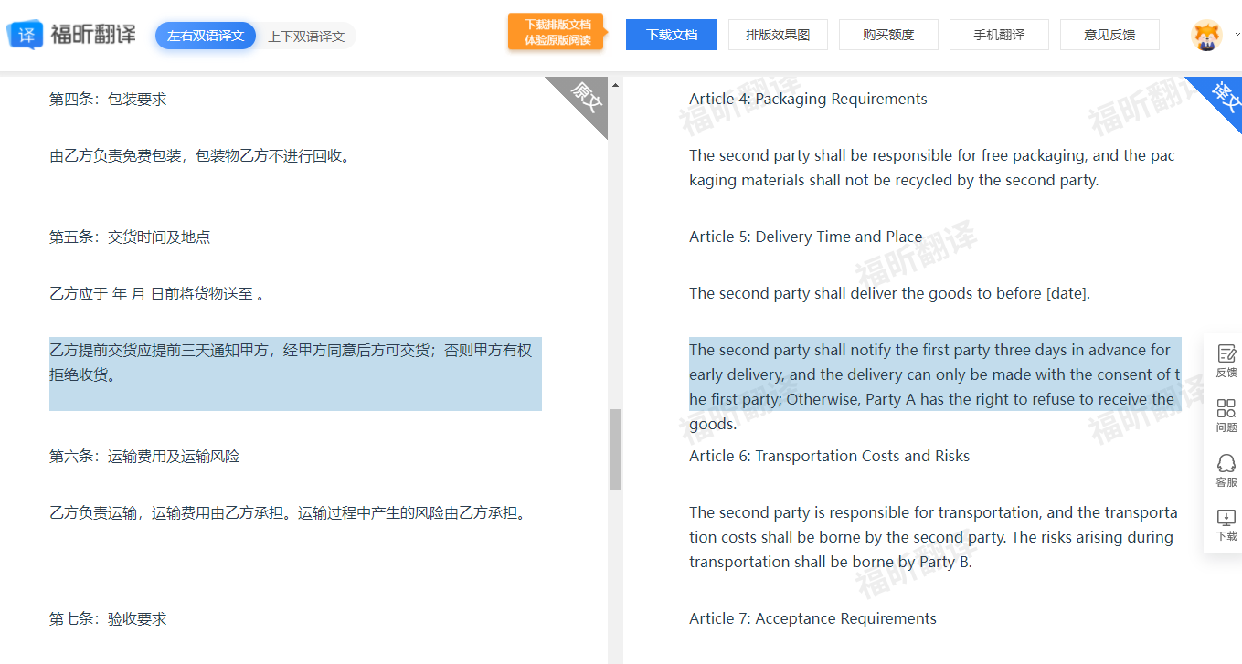The height and width of the screenshot is (664, 1242).
Task: Click Article 4: Packaging Requirements heading
Action: tap(808, 100)
